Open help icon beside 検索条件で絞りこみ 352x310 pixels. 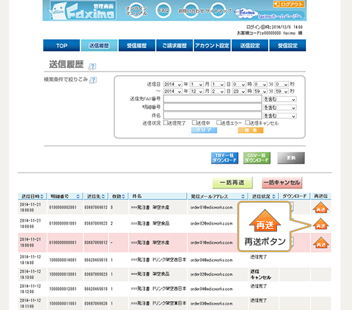pyautogui.click(x=93, y=80)
